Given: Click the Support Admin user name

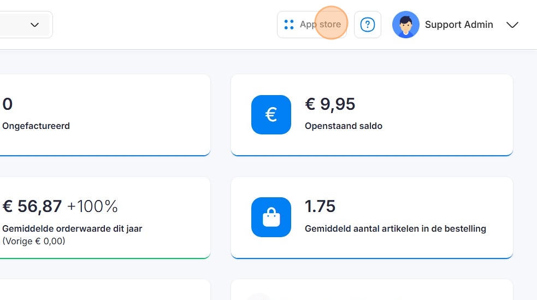Looking at the screenshot, I should pos(459,25).
